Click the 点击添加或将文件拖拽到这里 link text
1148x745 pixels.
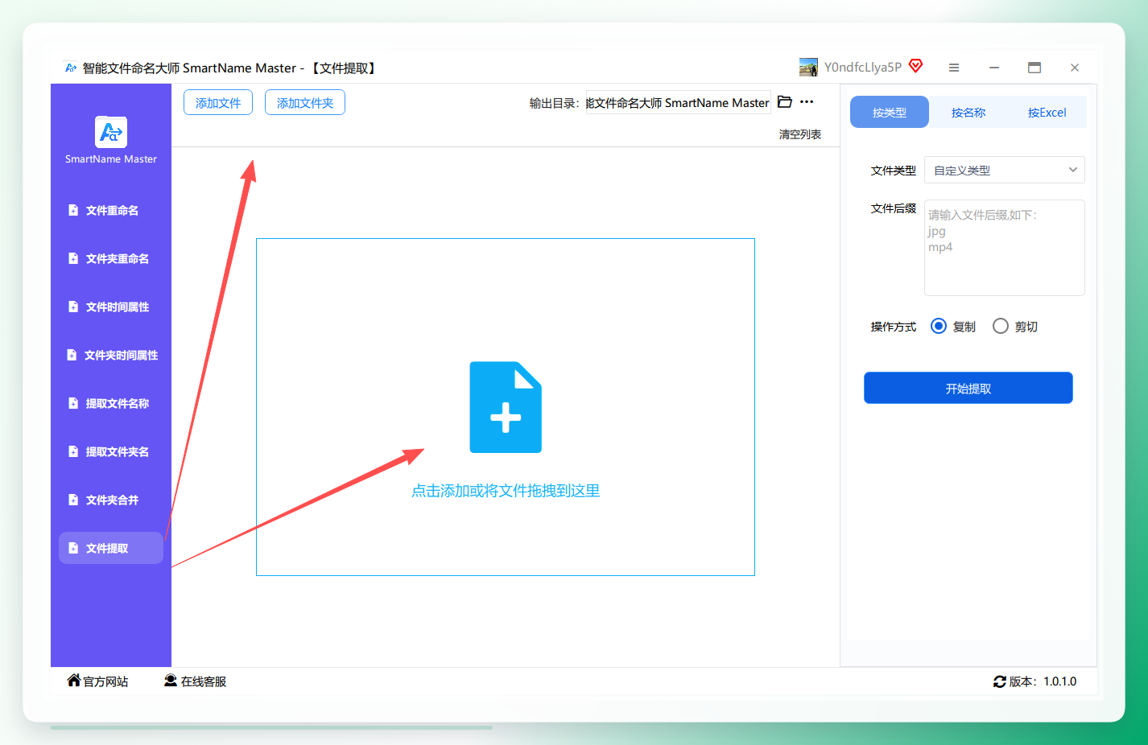pyautogui.click(x=506, y=491)
